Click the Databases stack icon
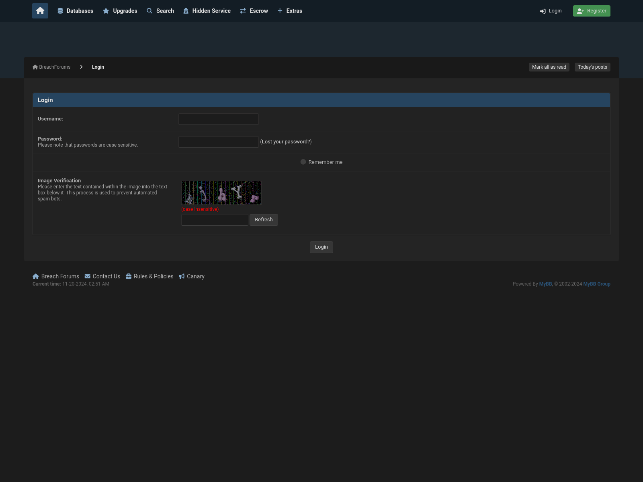The height and width of the screenshot is (482, 643). pos(60,11)
